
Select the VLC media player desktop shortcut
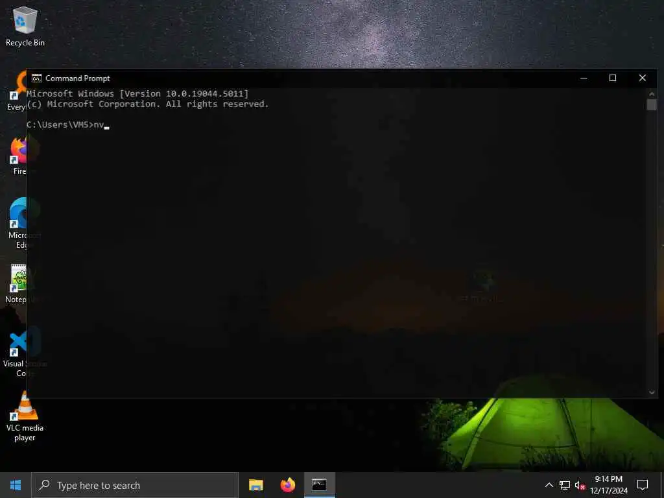[25, 417]
